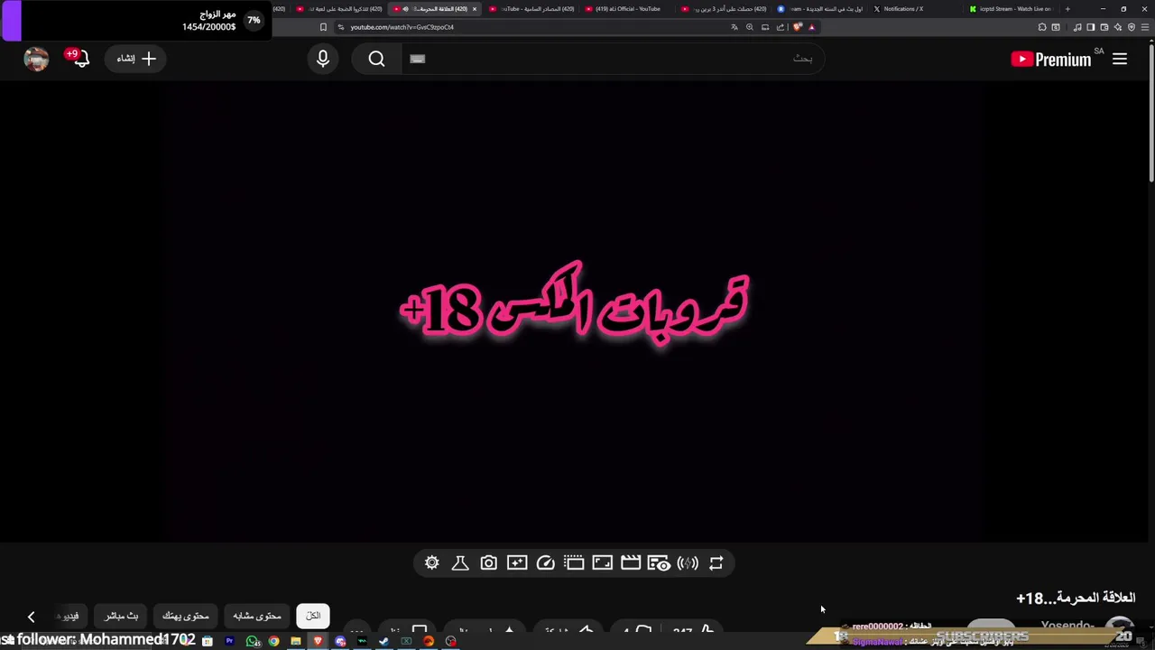Close the active YouTube browser tab

(474, 9)
